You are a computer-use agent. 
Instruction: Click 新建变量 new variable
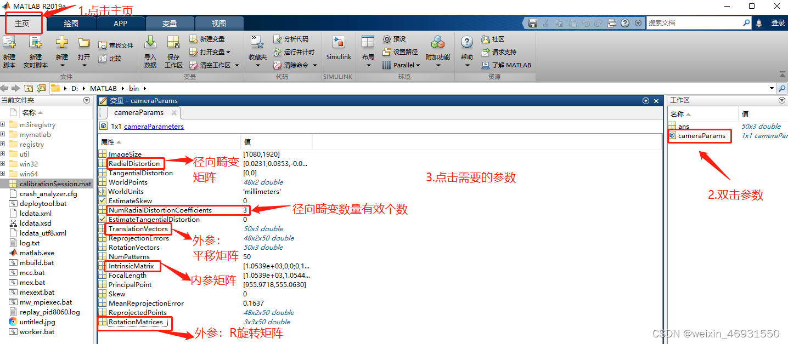[207, 39]
